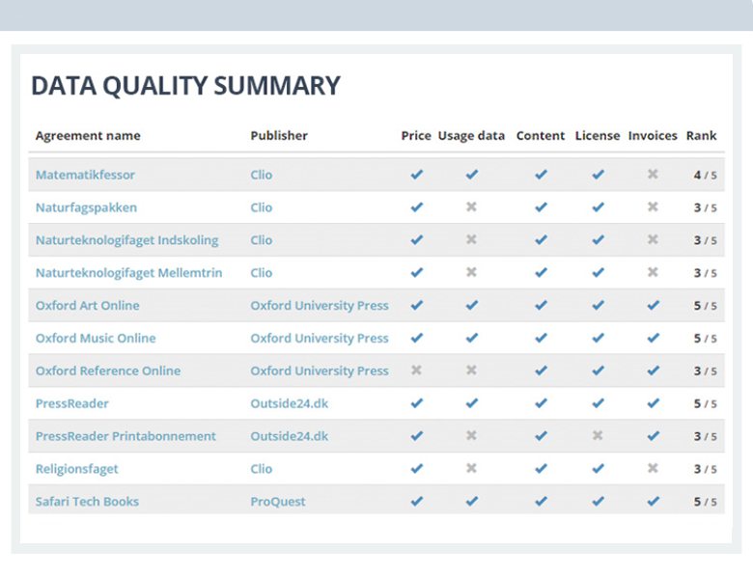
Task: Click Invoices cross for Naturfagspakken
Action: click(x=653, y=206)
